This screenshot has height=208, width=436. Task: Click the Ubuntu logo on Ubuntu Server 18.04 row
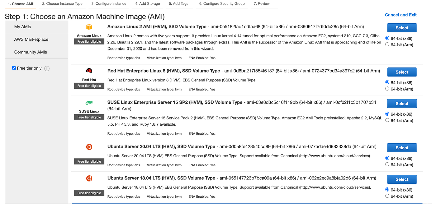pyautogui.click(x=89, y=178)
